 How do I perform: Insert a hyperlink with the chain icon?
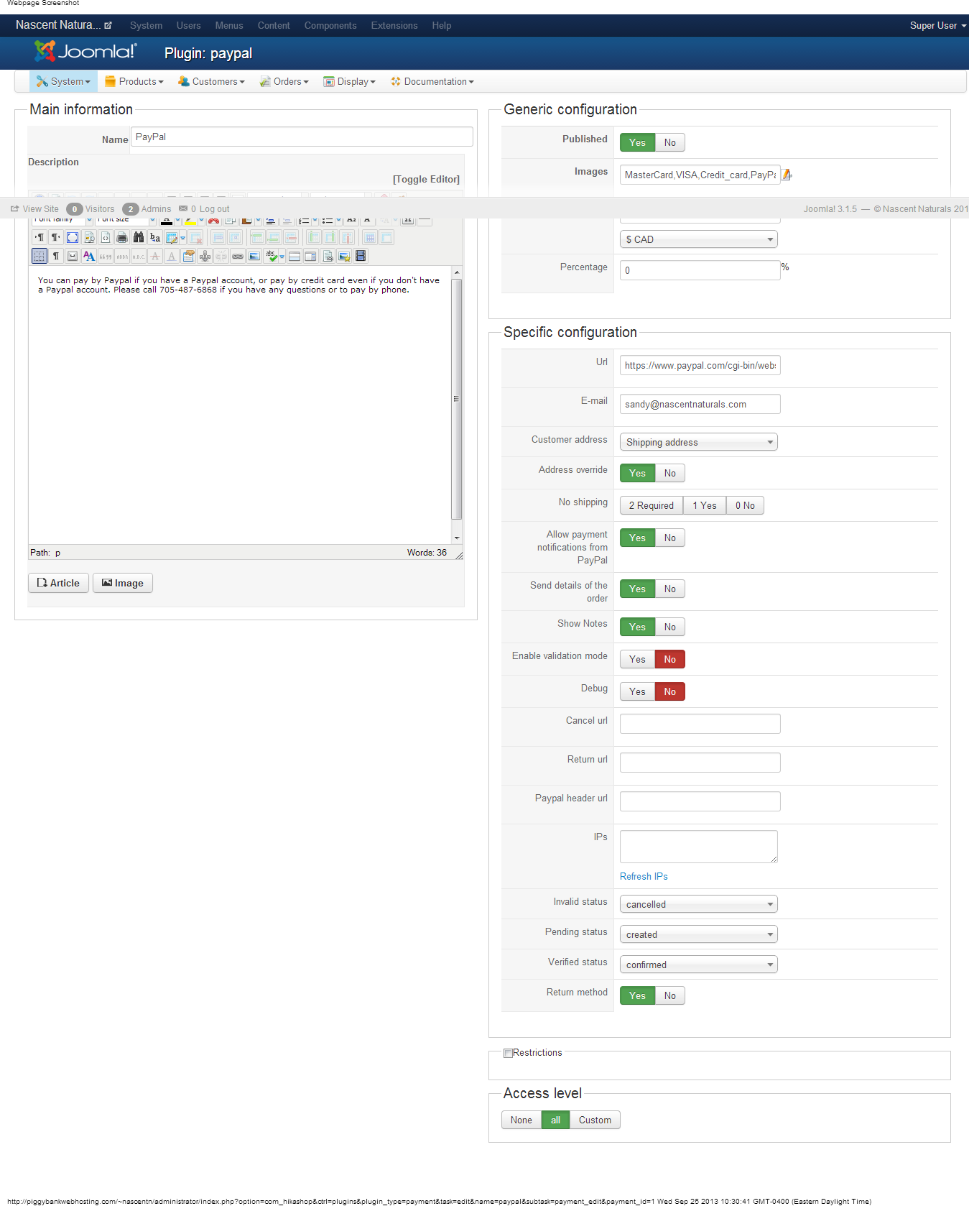238,256
